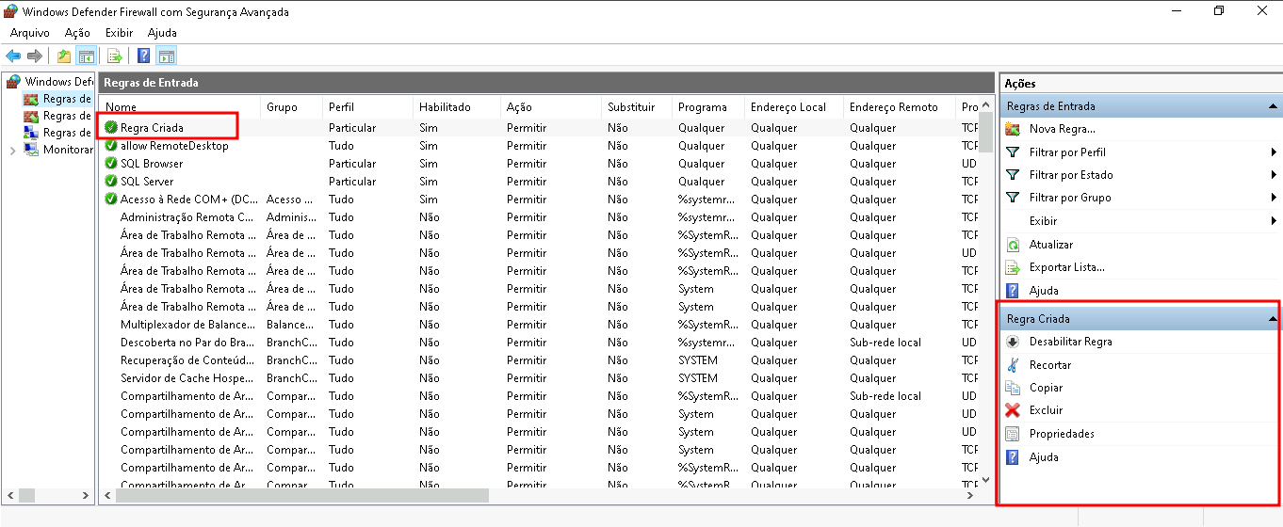Click the firewall app icon in title bar
1283x527 pixels.
(10, 12)
